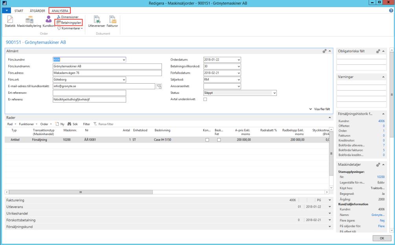Open the Status dropdown showing Släppt

click(274, 93)
